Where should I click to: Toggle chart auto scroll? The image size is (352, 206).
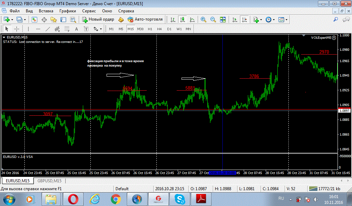pyautogui.click(x=234, y=20)
